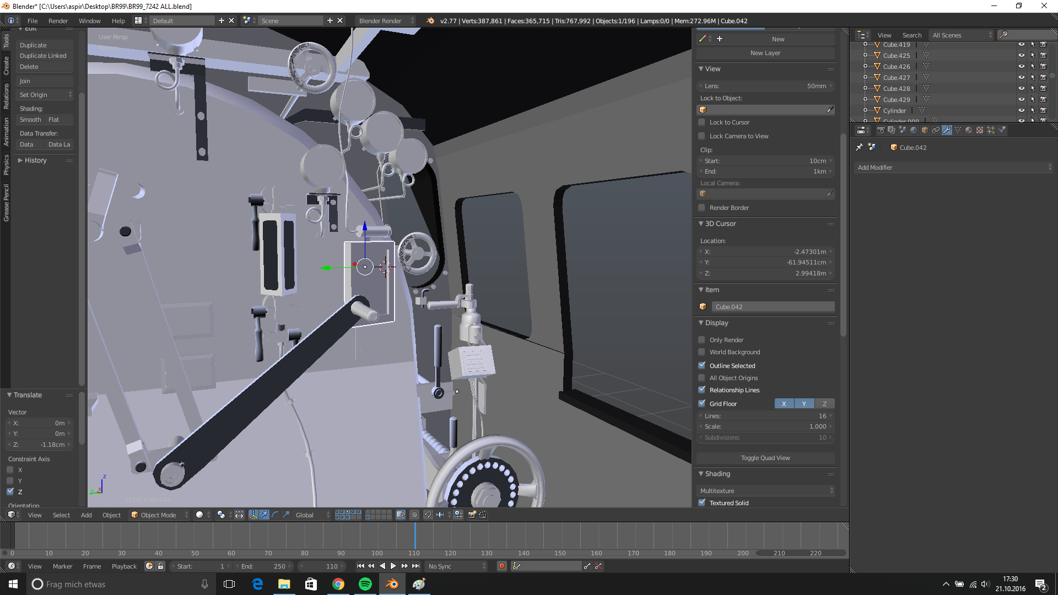Image resolution: width=1058 pixels, height=595 pixels.
Task: Click the timeline record button
Action: 501,566
